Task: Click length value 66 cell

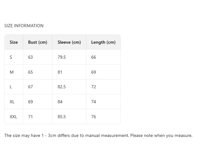Action: tap(93, 57)
